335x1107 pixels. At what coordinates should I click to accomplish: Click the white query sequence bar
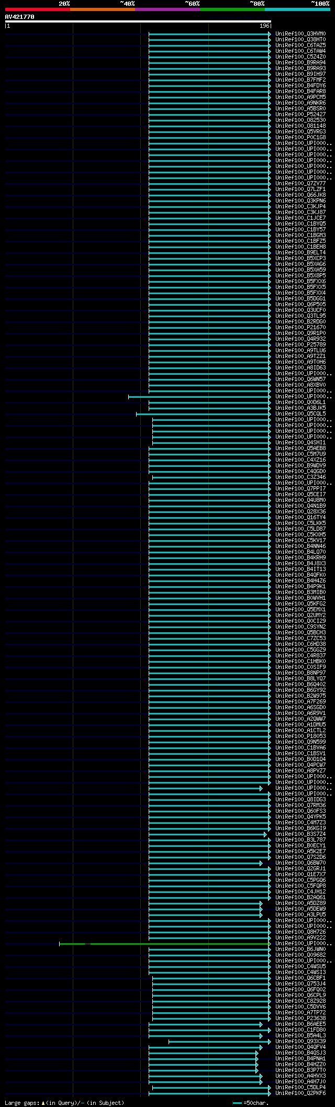(x=138, y=21)
